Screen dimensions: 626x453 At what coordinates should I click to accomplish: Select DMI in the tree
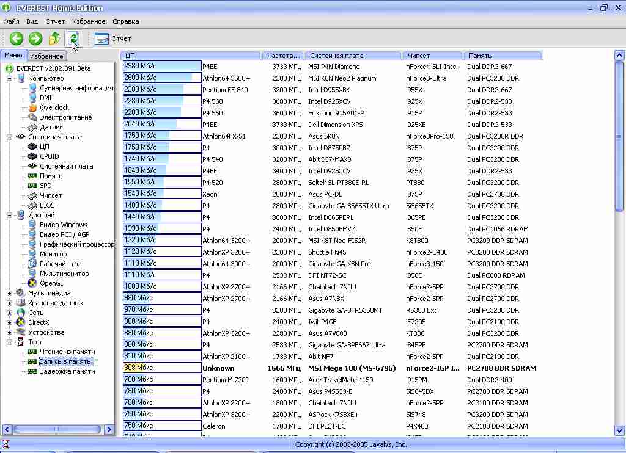(45, 98)
